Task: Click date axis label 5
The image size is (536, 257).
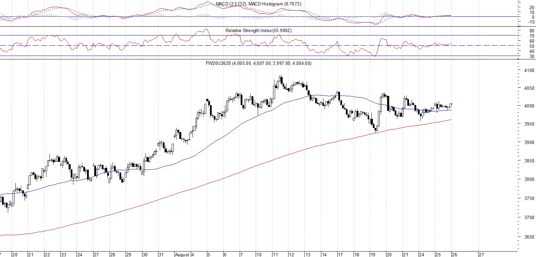Action: click(209, 255)
